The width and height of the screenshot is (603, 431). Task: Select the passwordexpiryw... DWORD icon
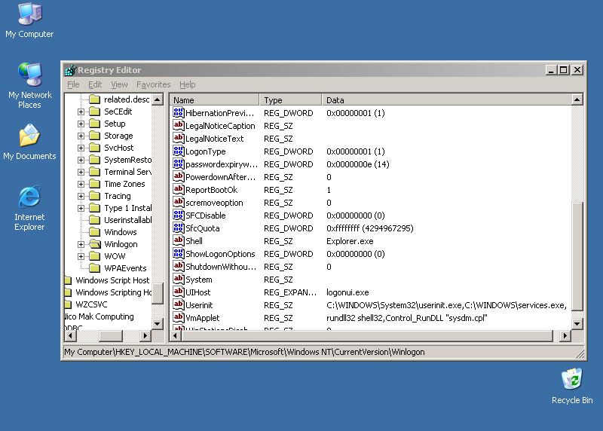click(178, 164)
